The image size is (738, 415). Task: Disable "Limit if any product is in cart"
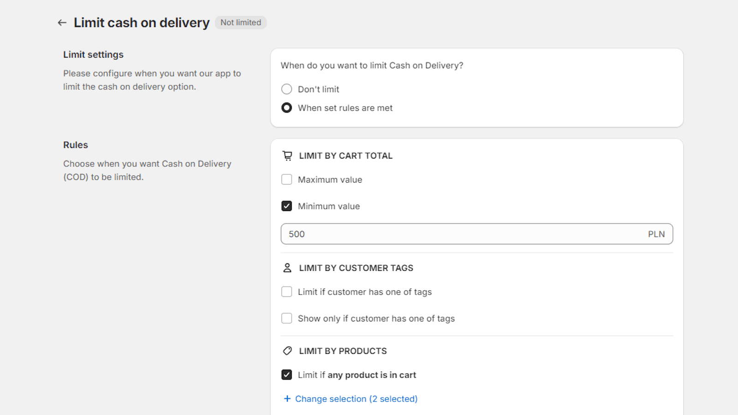tap(287, 375)
